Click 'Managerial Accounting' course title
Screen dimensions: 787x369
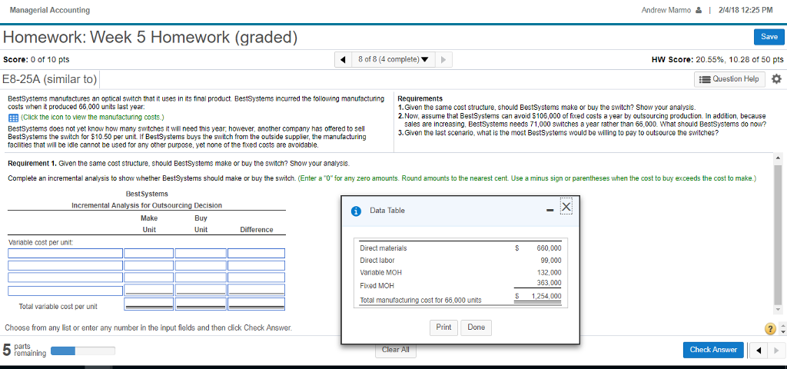[x=50, y=10]
